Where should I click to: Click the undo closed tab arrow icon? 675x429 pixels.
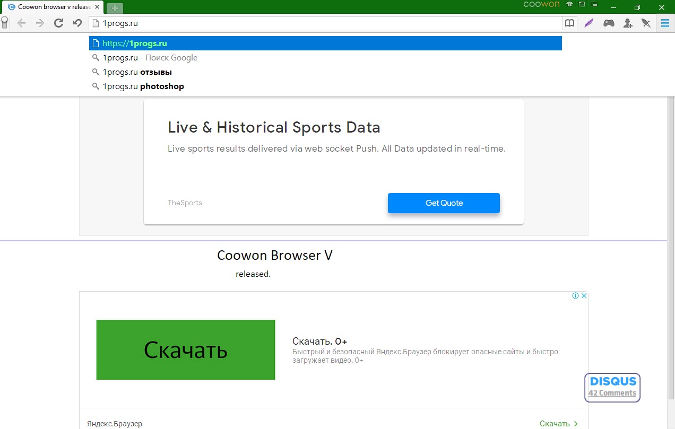tap(77, 23)
